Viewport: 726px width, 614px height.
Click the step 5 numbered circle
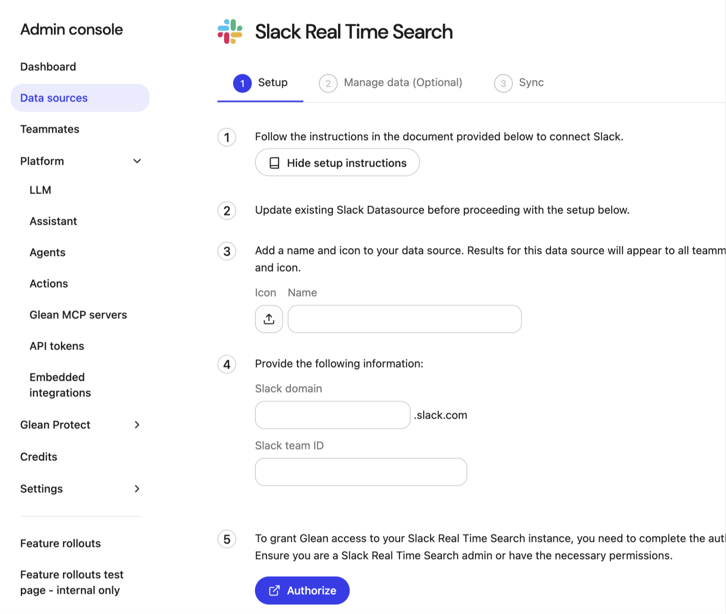(227, 539)
